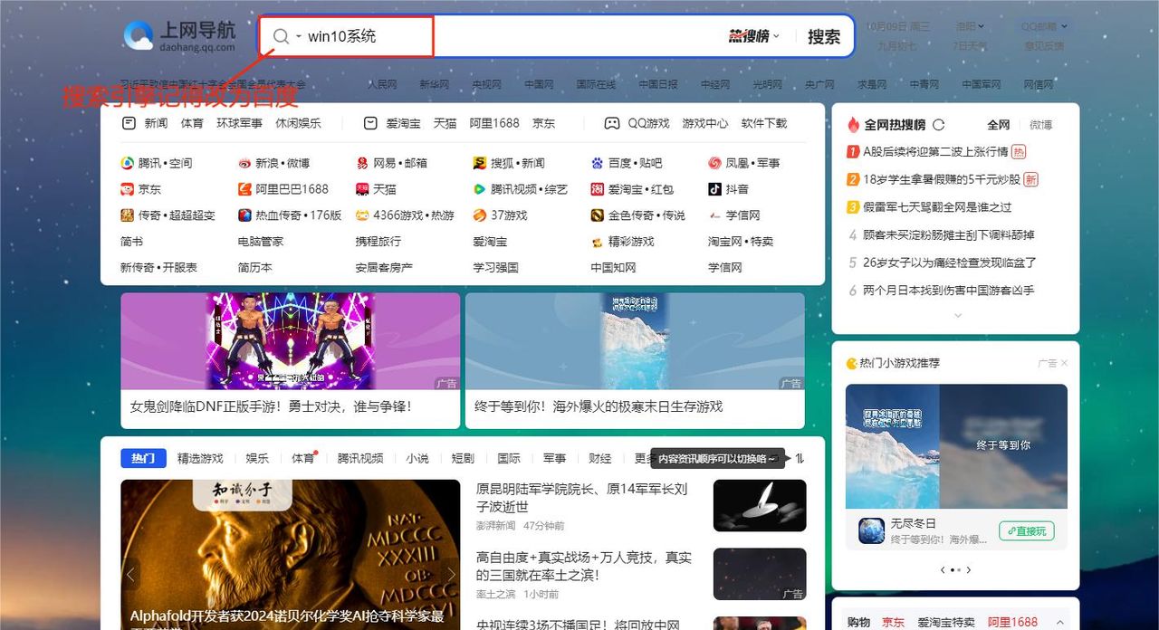Select the 精选游戏 tab
Viewport: 1159px width, 630px height.
pyautogui.click(x=200, y=459)
